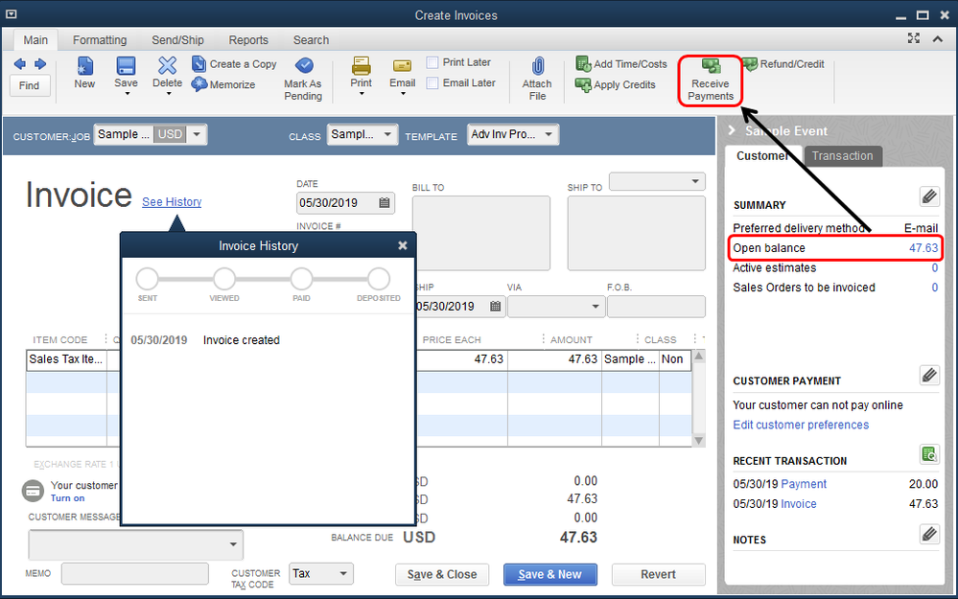Edit the customer Summary with pencil icon
The width and height of the screenshot is (958, 599).
(929, 196)
